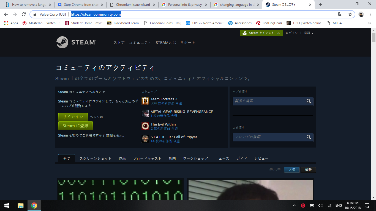The image size is (376, 211).
Task: Click the magnifier in the product search box
Action: click(309, 101)
